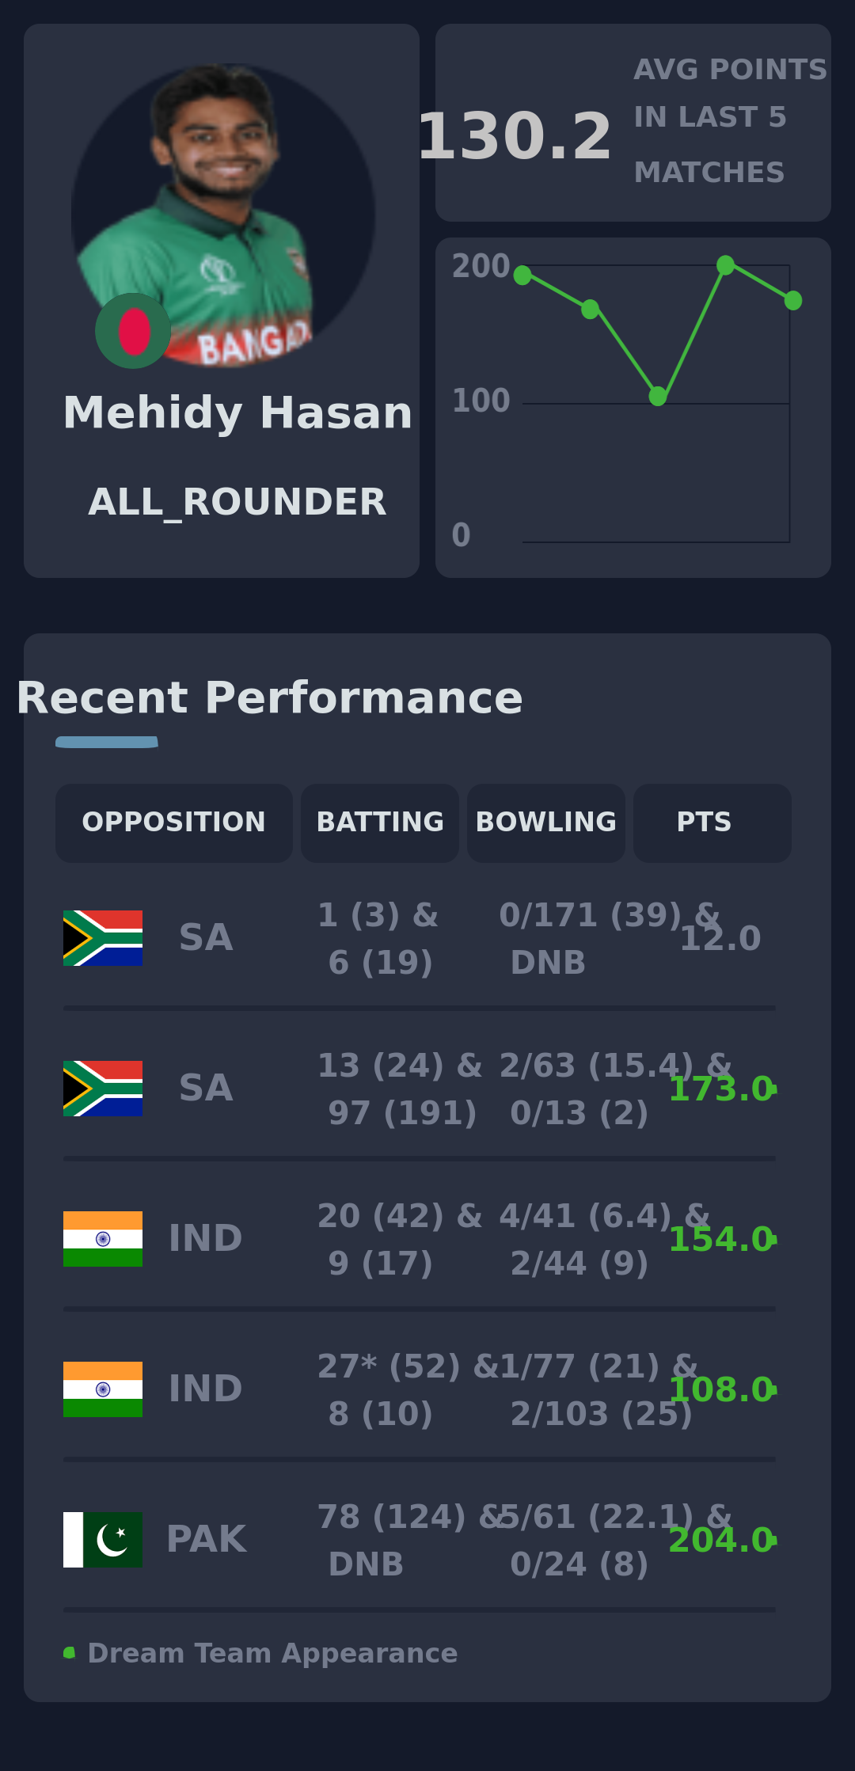855x1771 pixels.
Task: Click the 204.0 points value
Action: pos(720,1541)
